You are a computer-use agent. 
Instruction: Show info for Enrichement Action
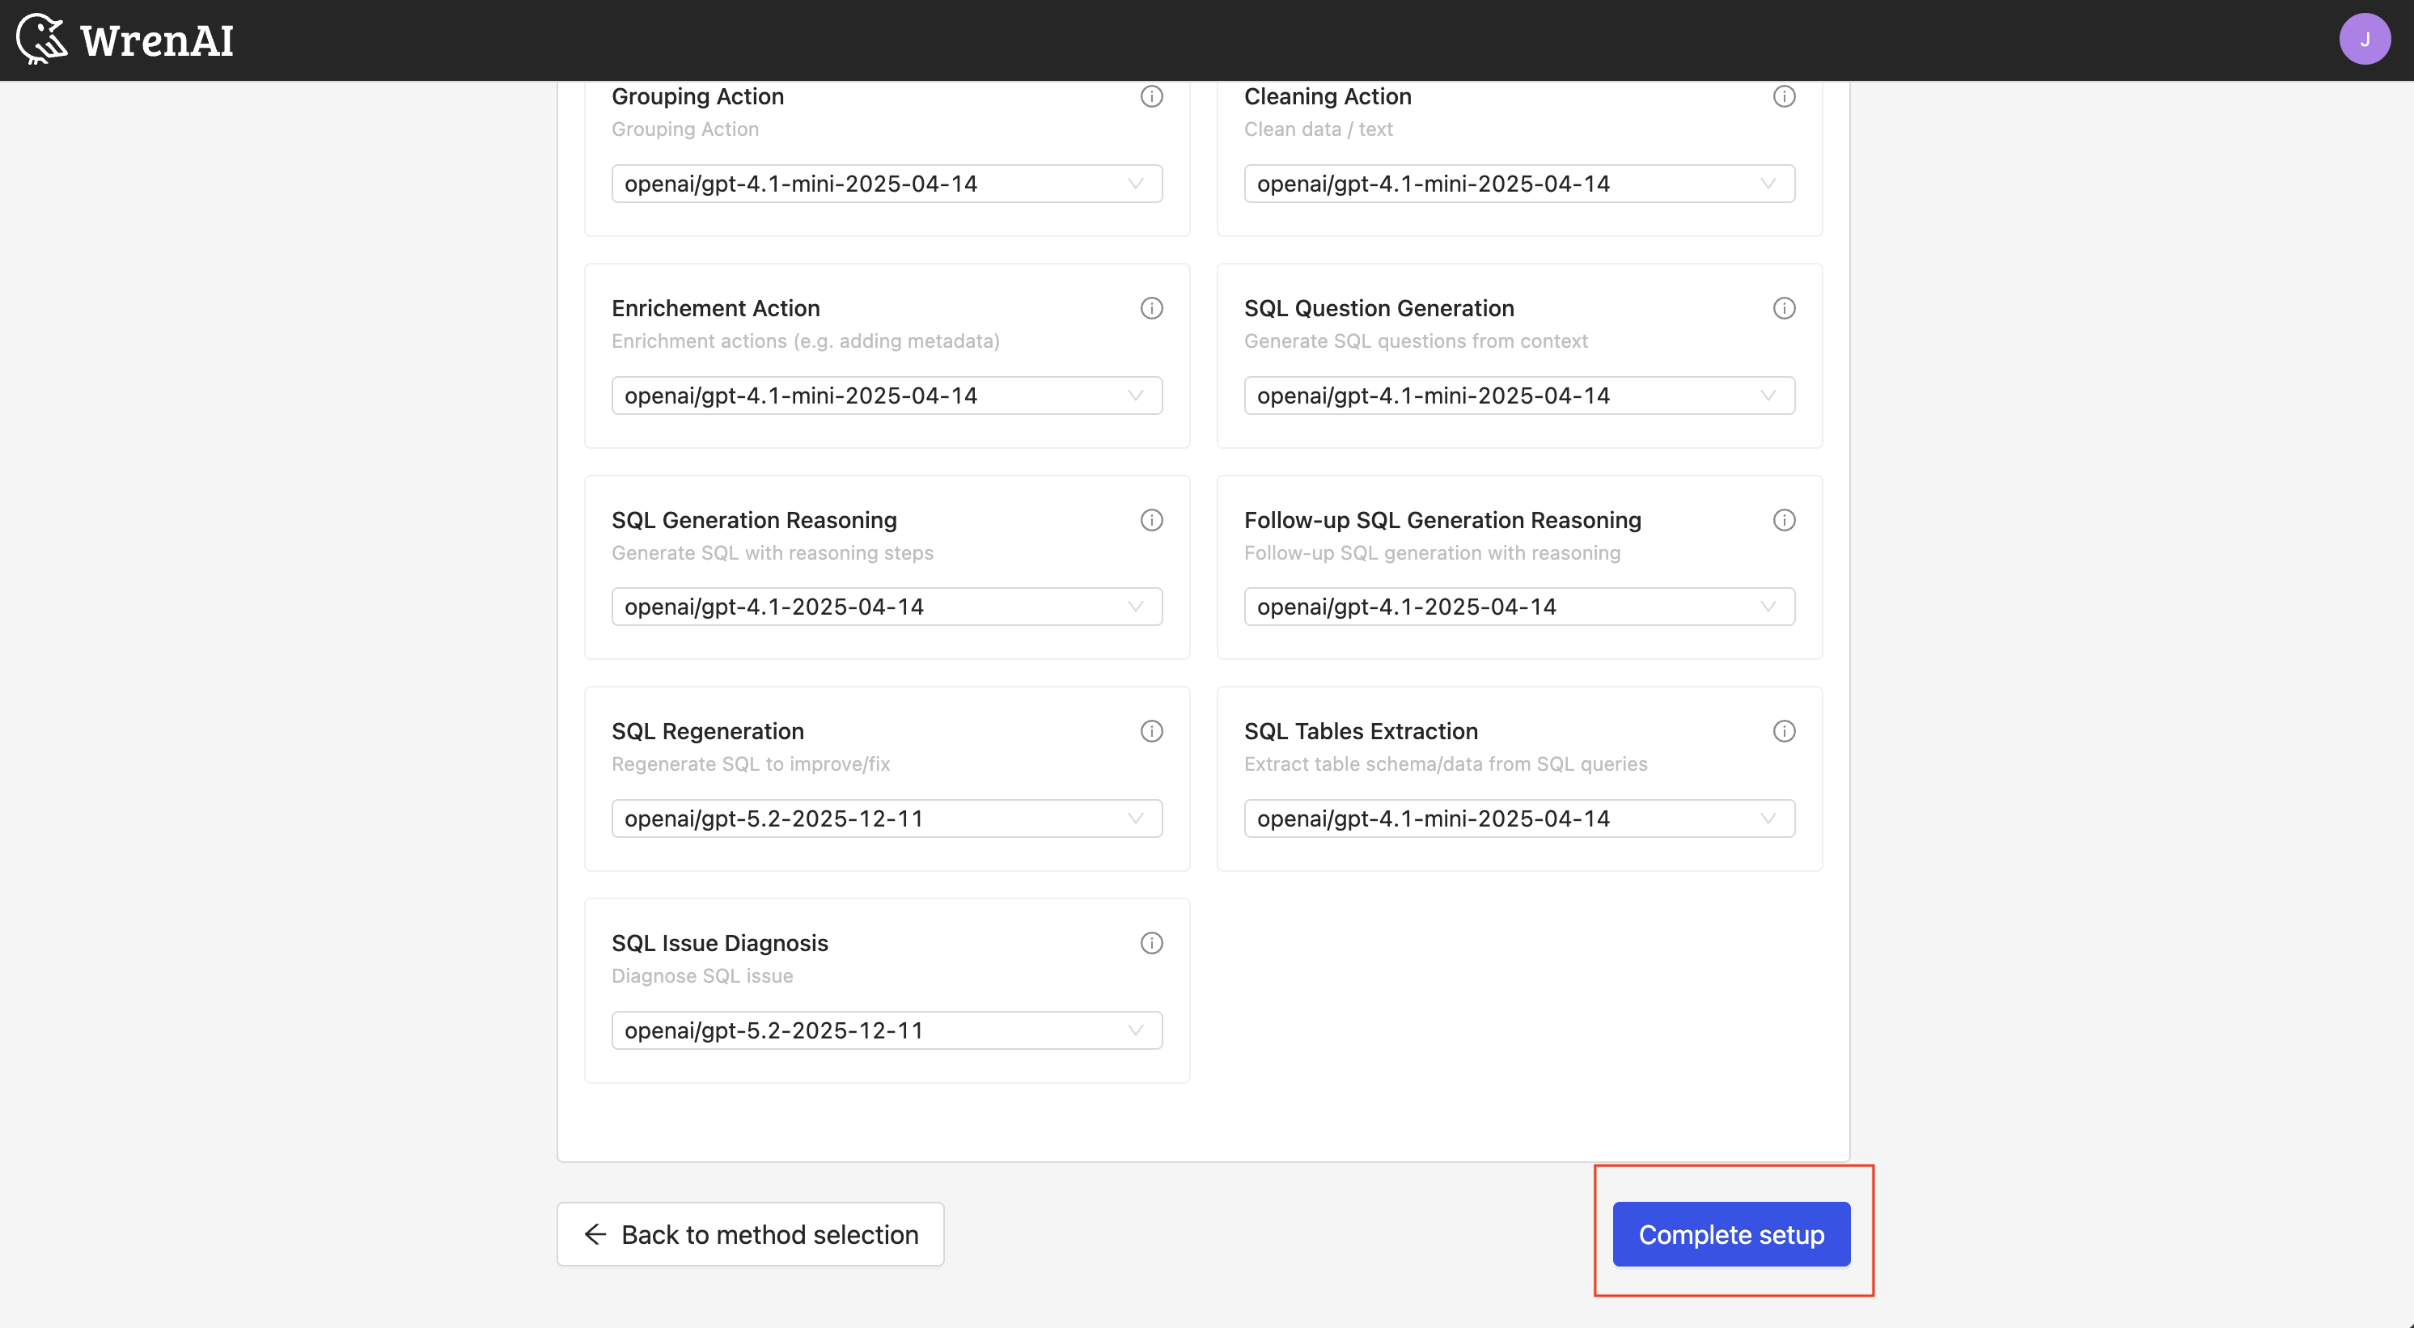[x=1150, y=308]
